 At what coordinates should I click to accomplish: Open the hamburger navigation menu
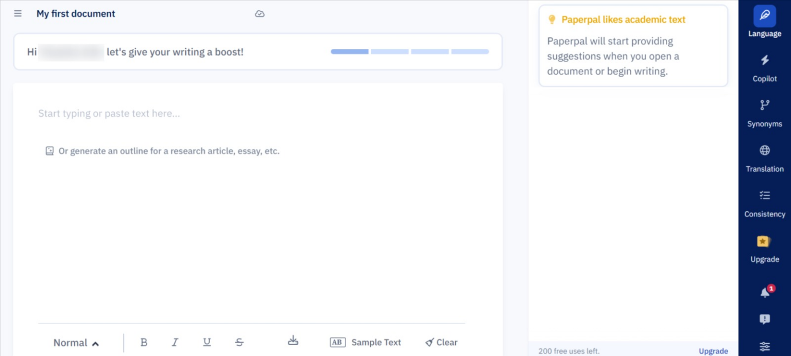pos(18,13)
